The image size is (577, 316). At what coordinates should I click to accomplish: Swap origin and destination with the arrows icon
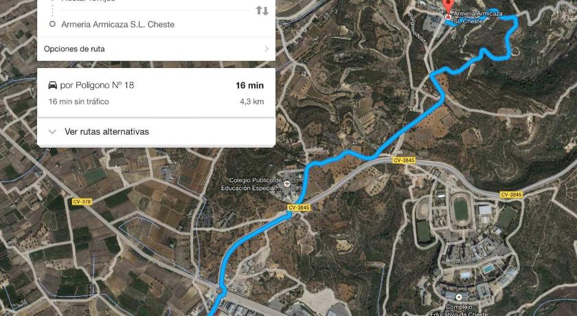[x=262, y=11]
